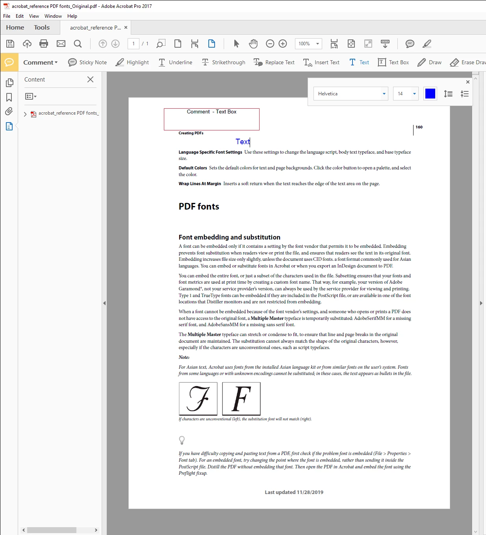This screenshot has width=486, height=535.
Task: Open the Edit menu
Action: coord(20,16)
